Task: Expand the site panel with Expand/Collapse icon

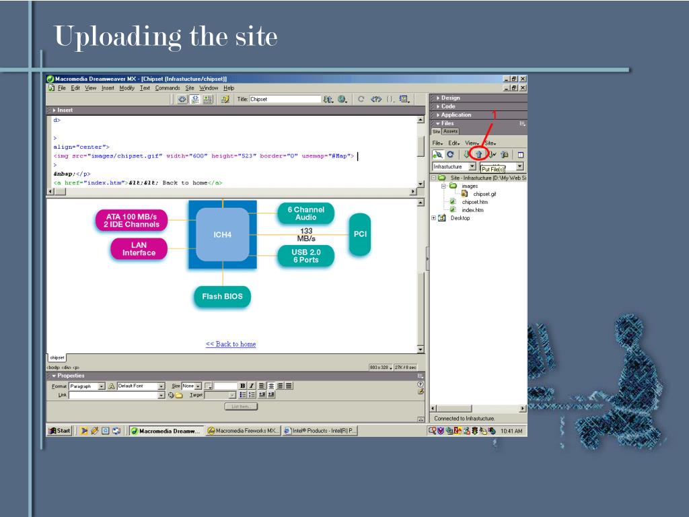Action: (521, 155)
